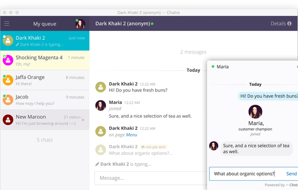This screenshot has height=190, width=298.
Task: Open the Jaffa Orange conversation
Action: coord(45,80)
